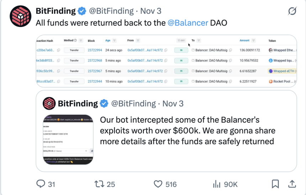Open the ANY direction filter
Screen dimensions: 306x195
coord(181,40)
